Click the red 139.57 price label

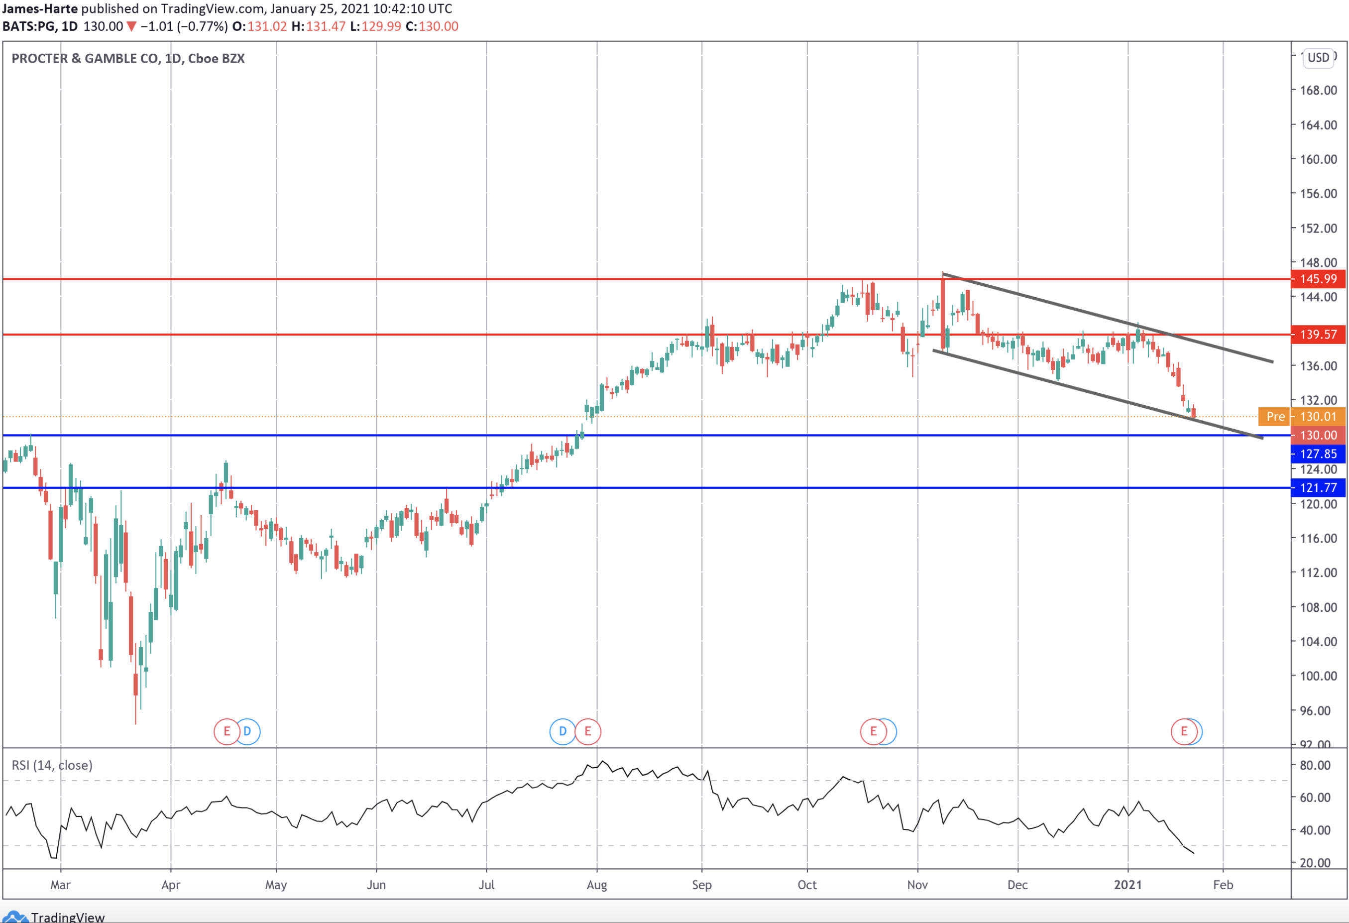[x=1318, y=335]
